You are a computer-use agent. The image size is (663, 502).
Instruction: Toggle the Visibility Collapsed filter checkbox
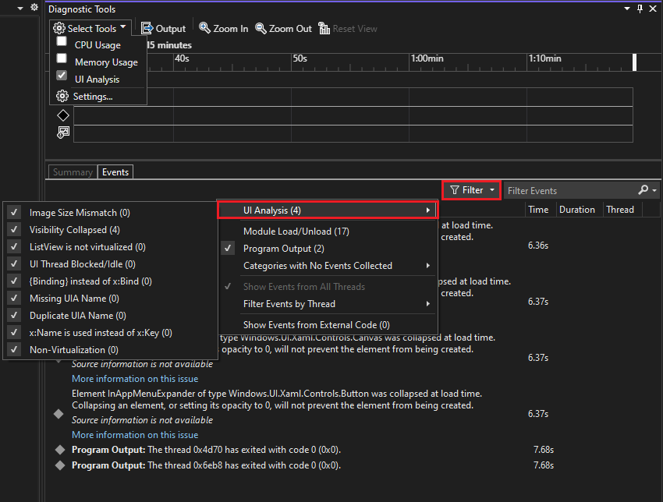coord(13,229)
